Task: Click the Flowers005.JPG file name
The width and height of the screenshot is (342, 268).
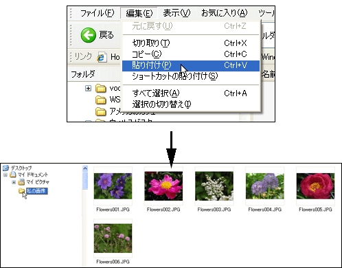Action: click(x=315, y=210)
